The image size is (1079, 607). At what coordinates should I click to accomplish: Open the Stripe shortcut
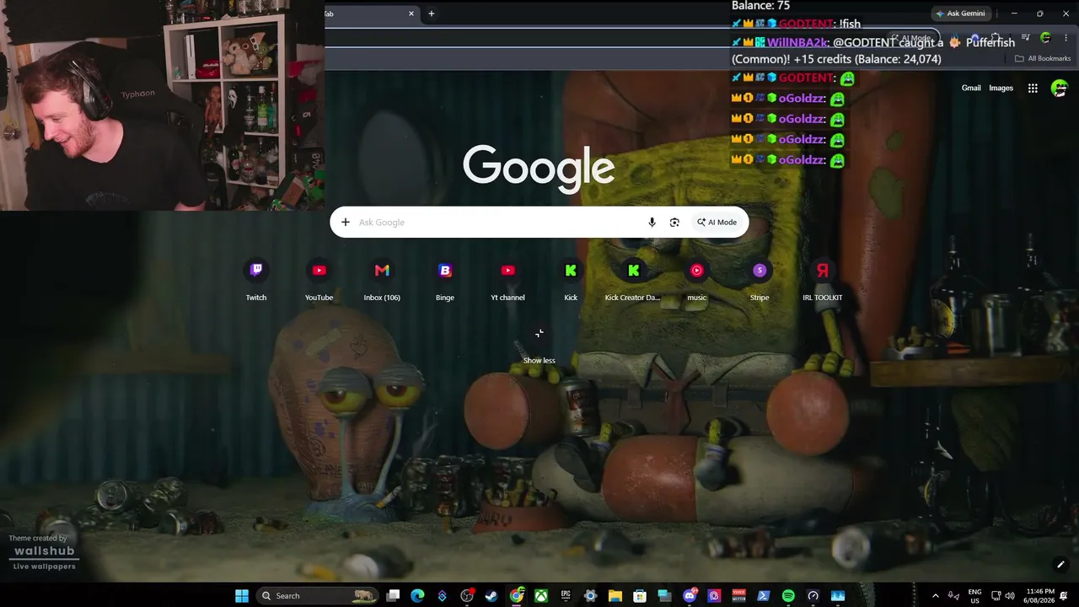point(760,280)
